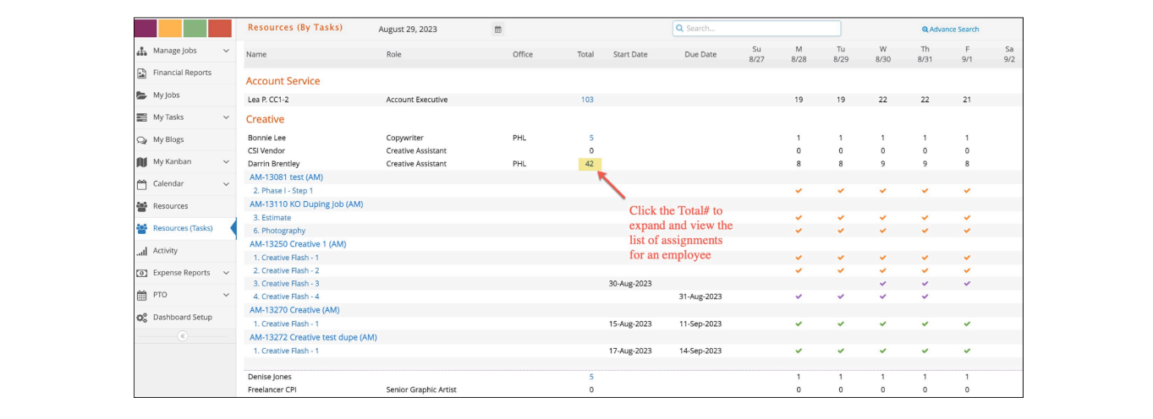The height and width of the screenshot is (419, 1153).
Task: Click the My Kanban map icon
Action: 142,161
